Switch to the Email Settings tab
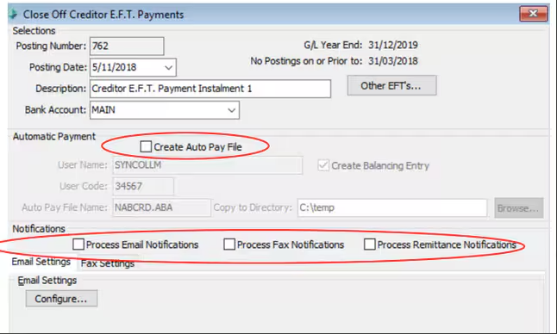557x334 pixels. coord(41,262)
